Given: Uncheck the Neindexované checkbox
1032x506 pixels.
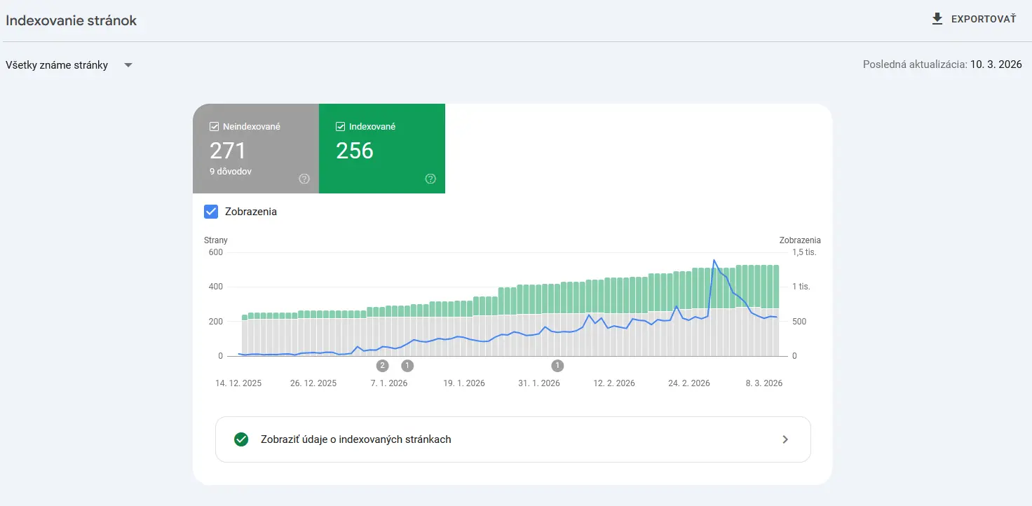Looking at the screenshot, I should pyautogui.click(x=215, y=127).
